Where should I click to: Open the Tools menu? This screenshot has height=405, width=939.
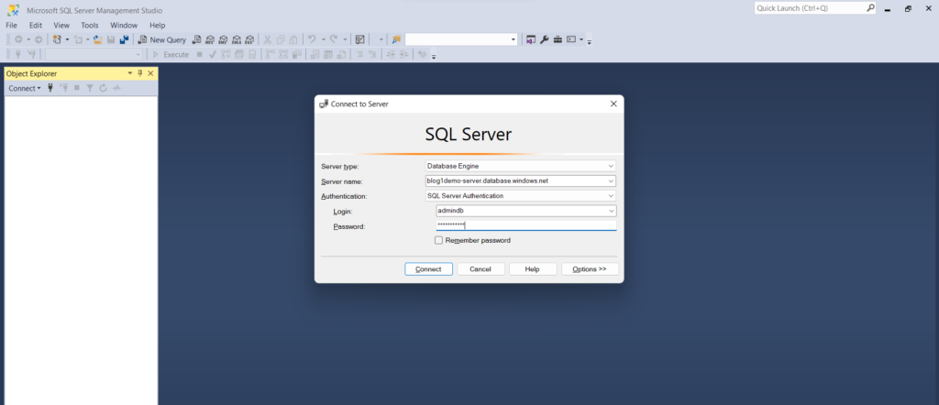click(x=90, y=25)
